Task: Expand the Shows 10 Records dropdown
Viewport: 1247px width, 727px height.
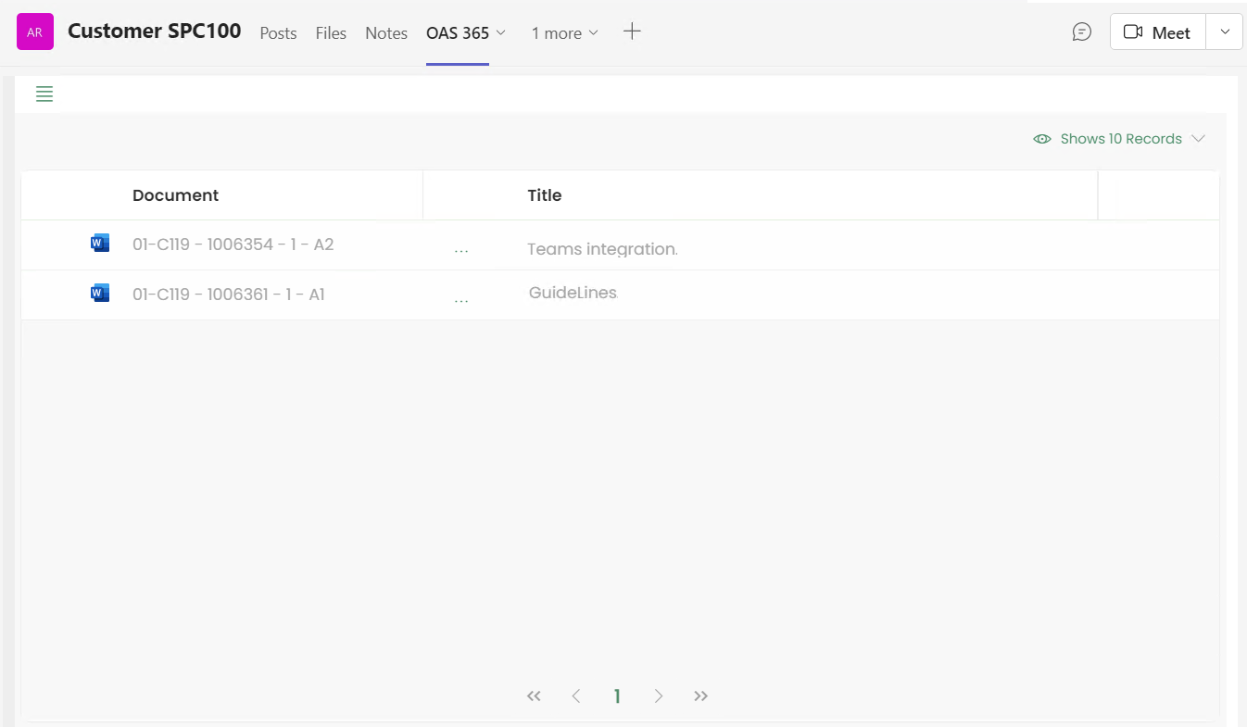Action: pyautogui.click(x=1119, y=139)
